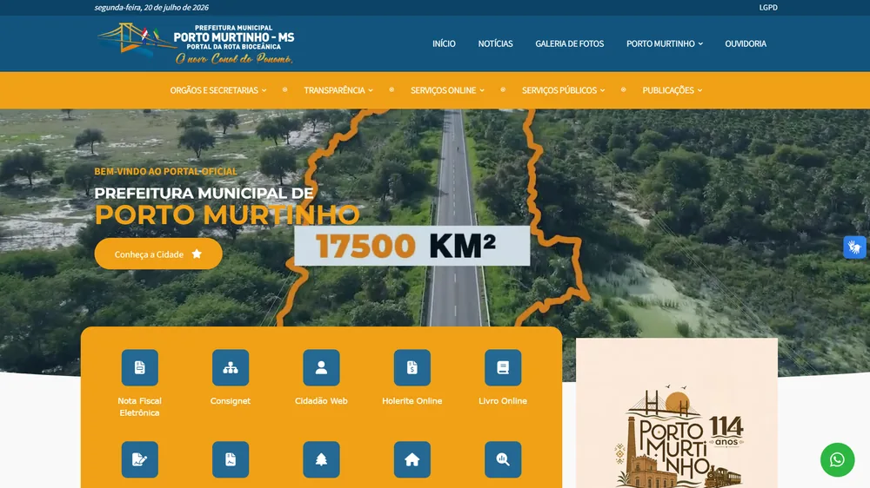Viewport: 870px width, 488px height.
Task: Click the Prefeitura Porto Murtinho logo
Action: (x=195, y=43)
